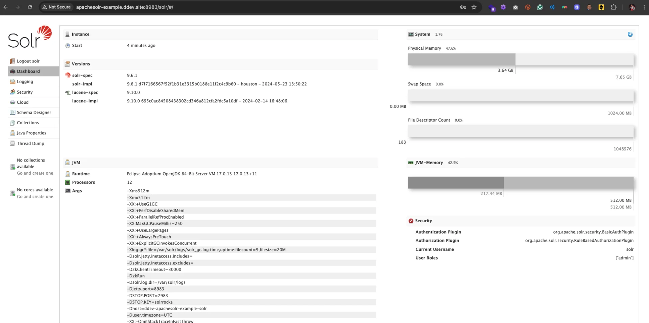Open the Collections menu item
This screenshot has width=649, height=323.
[34, 123]
